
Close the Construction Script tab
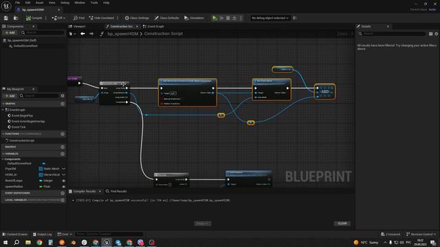[x=137, y=26]
